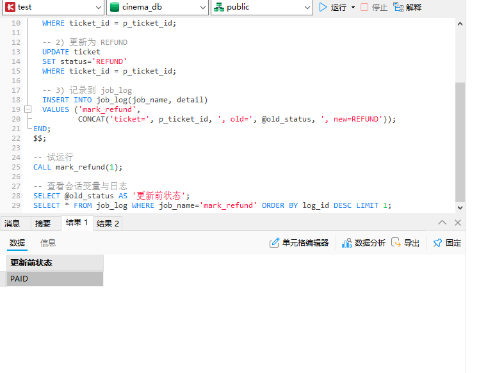This screenshot has width=488, height=373.
Task: Open the 运行 split-button dropdown arrow
Action: 353,8
